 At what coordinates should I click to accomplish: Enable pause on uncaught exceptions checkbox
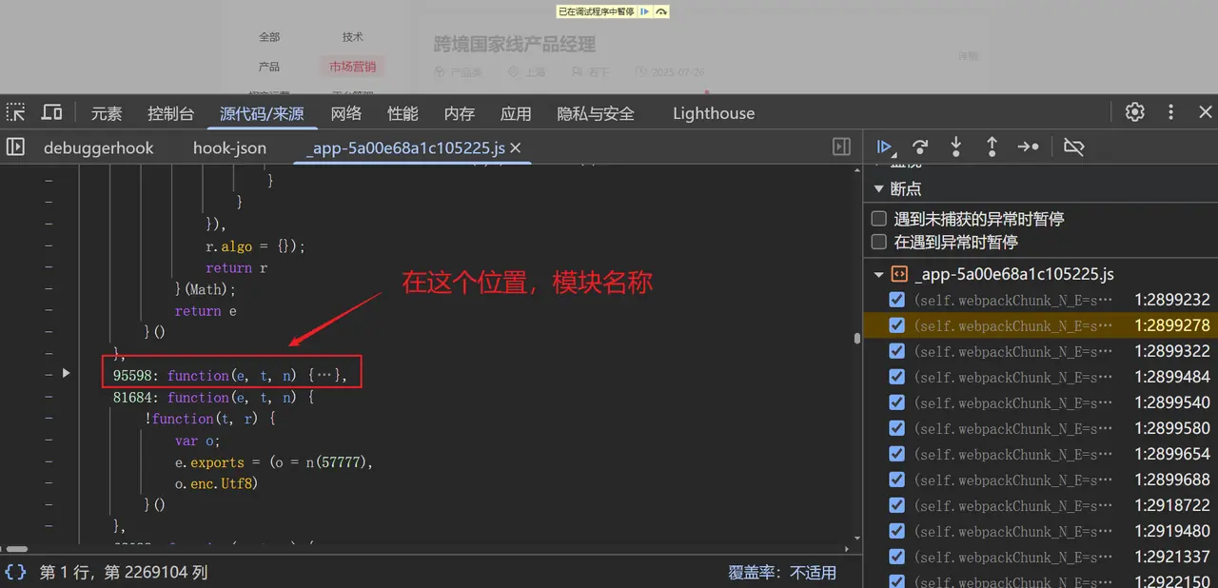879,219
